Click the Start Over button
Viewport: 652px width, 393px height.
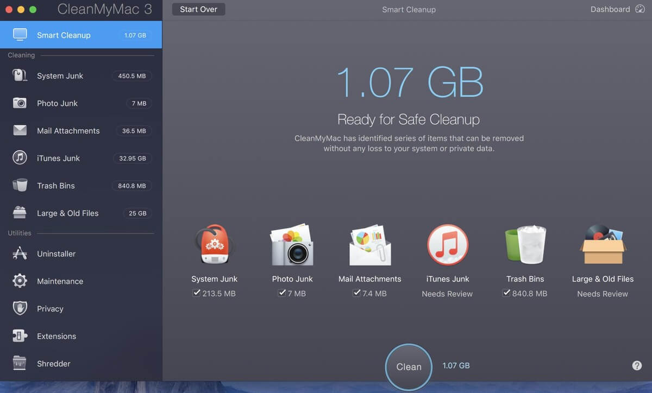pyautogui.click(x=198, y=9)
